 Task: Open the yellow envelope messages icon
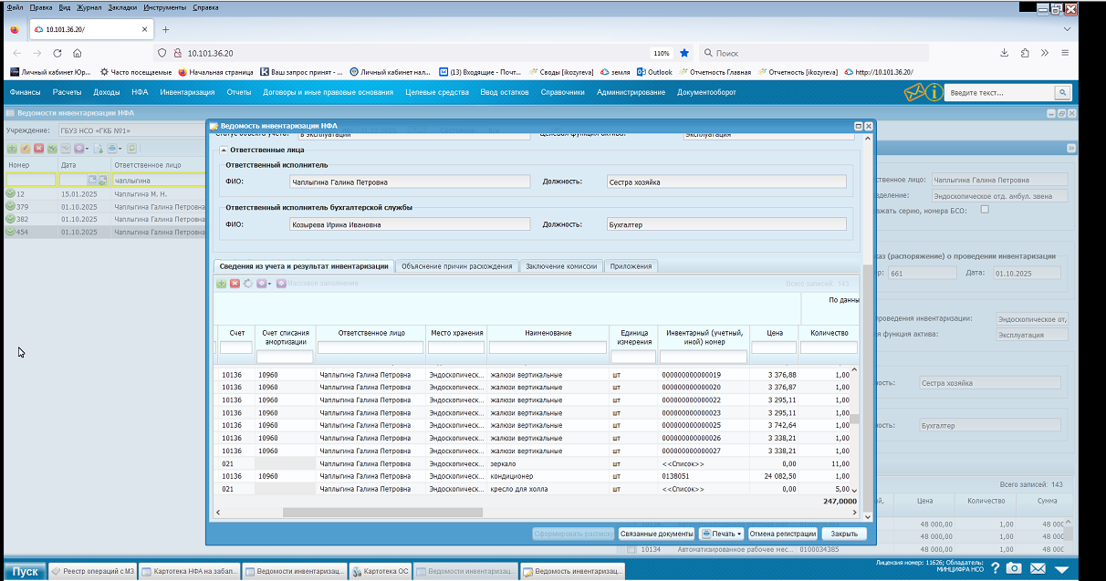coord(914,92)
